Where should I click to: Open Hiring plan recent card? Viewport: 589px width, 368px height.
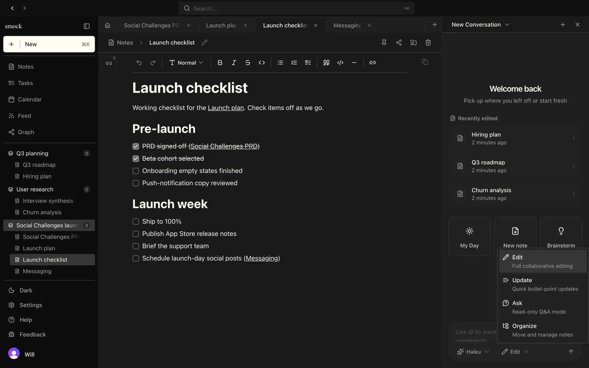coord(515,138)
